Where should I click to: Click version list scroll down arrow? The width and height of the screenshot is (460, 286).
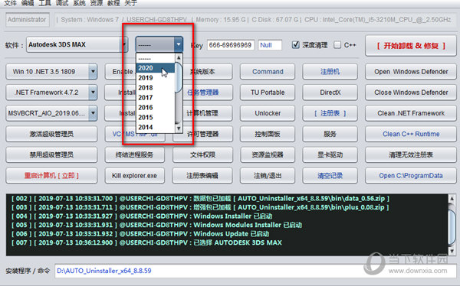pos(179,128)
